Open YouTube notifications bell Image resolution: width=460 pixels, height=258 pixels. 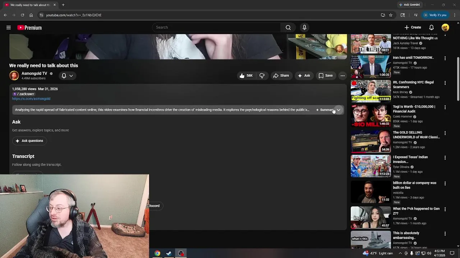[432, 28]
